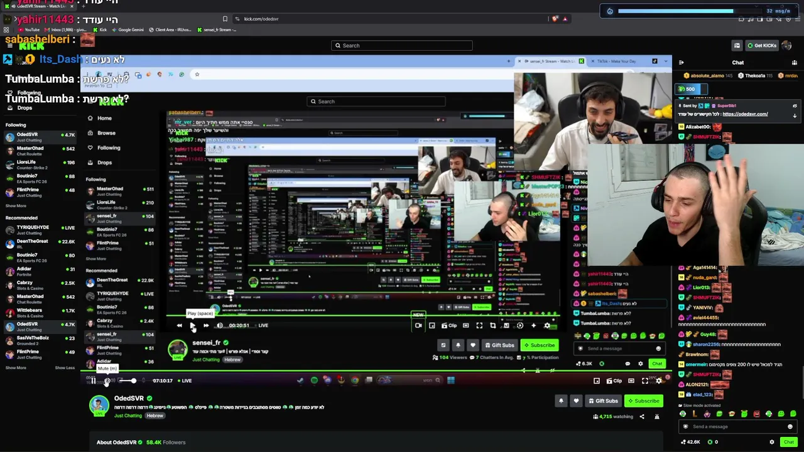804x452 pixels.
Task: Click OdedSVR green Subscribe button
Action: coord(643,401)
